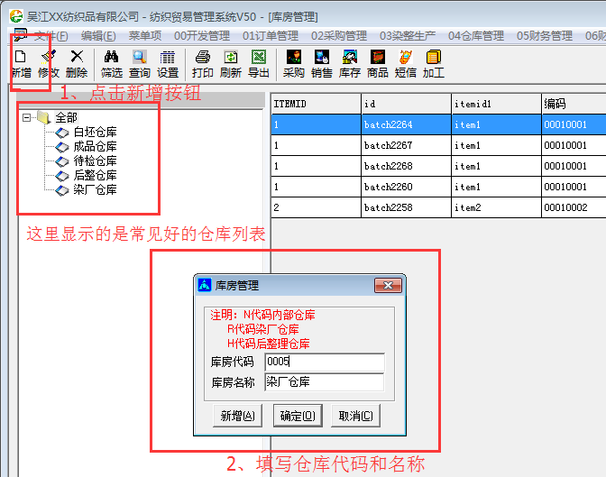The height and width of the screenshot is (477, 606).
Task: Open the 01订单管理 menu
Action: pos(271,36)
